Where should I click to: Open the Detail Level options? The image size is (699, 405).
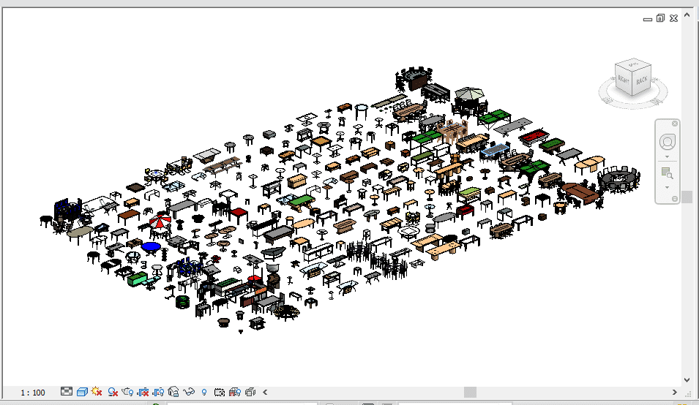click(x=67, y=393)
